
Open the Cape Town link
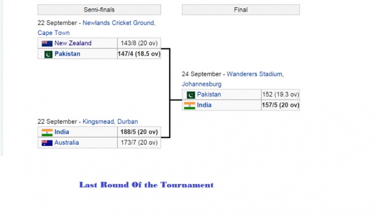pyautogui.click(x=54, y=33)
